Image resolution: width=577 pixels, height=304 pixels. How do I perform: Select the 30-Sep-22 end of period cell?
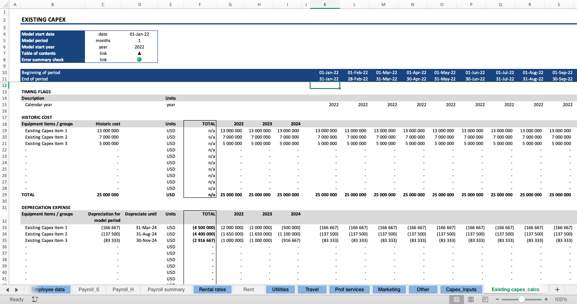(563, 79)
